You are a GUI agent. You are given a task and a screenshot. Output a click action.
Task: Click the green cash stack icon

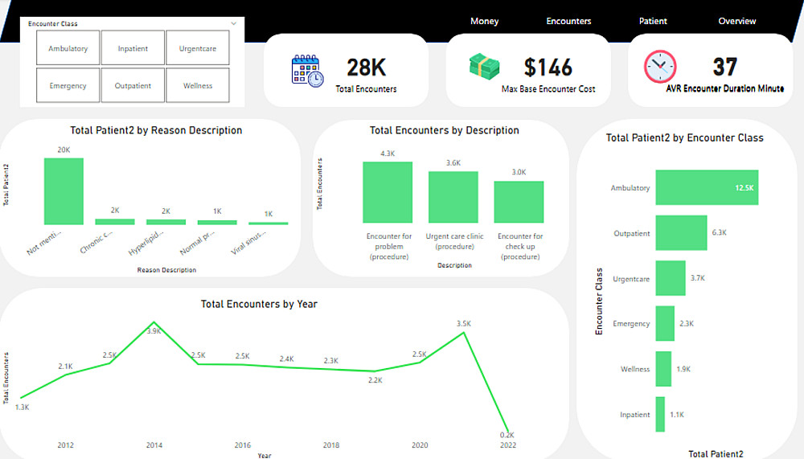(484, 66)
